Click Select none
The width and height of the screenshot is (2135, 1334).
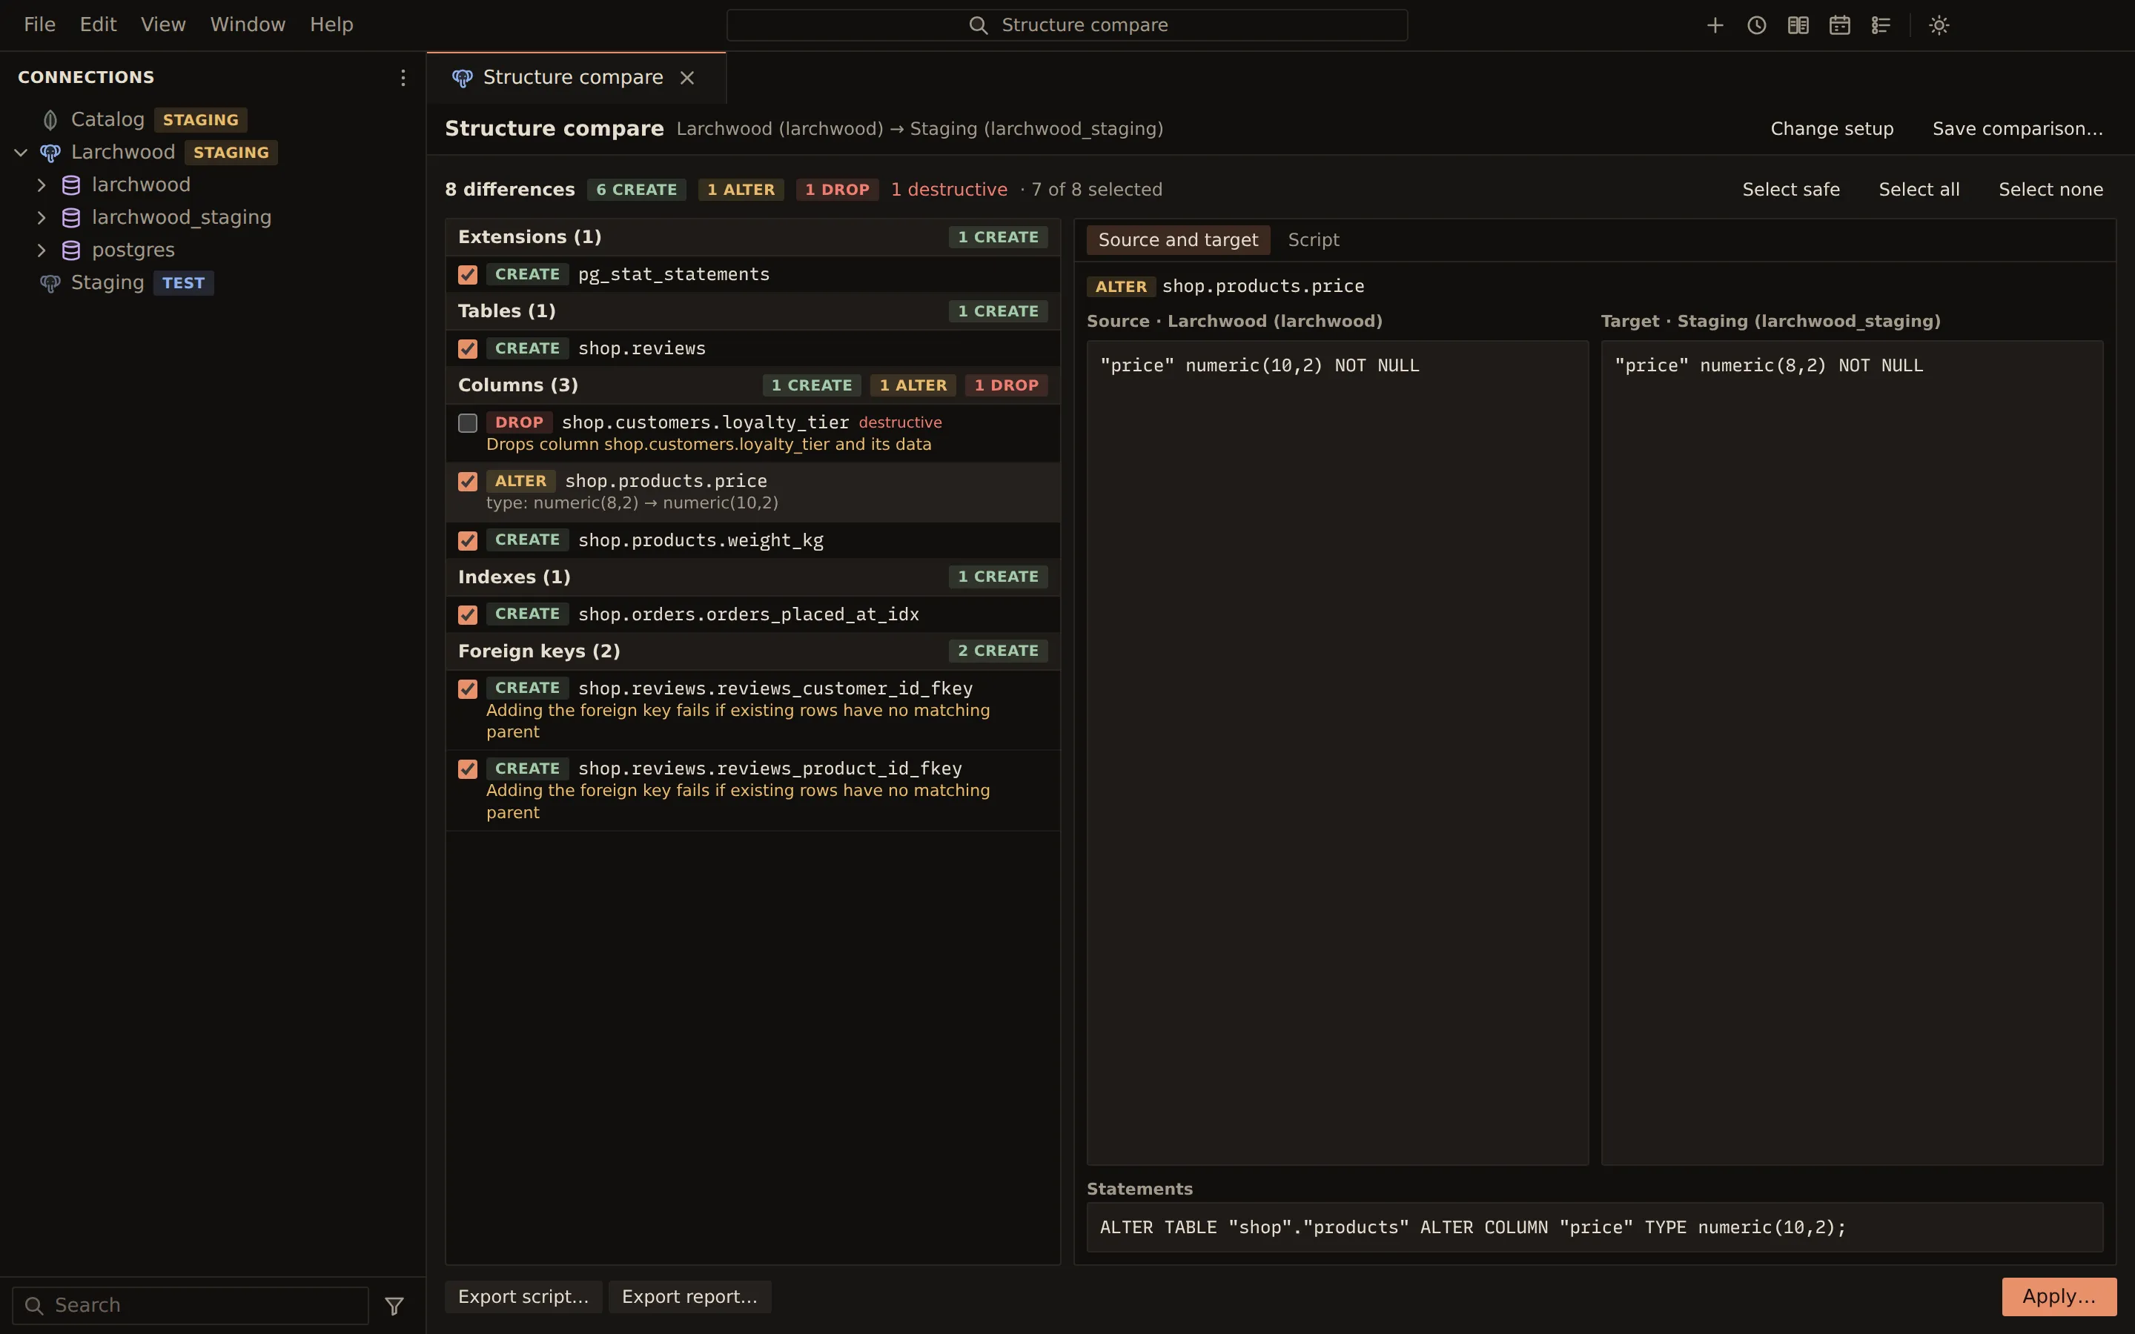2050,190
